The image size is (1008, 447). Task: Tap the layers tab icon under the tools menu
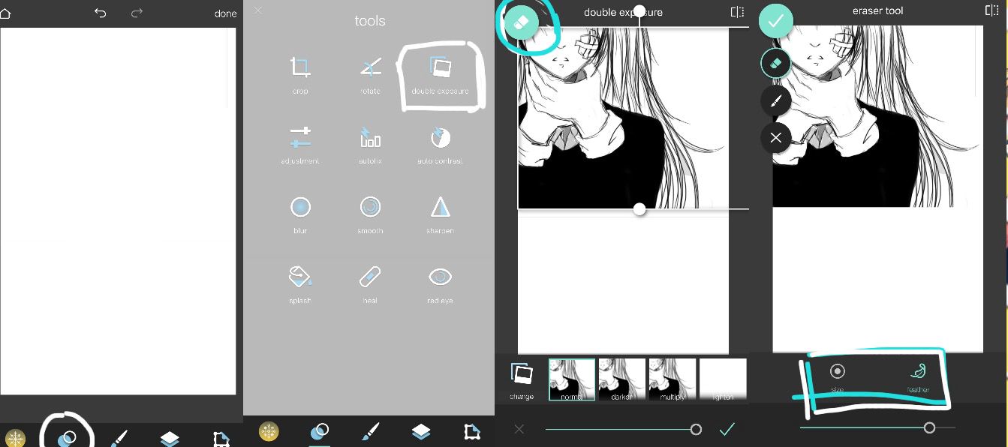point(421,431)
